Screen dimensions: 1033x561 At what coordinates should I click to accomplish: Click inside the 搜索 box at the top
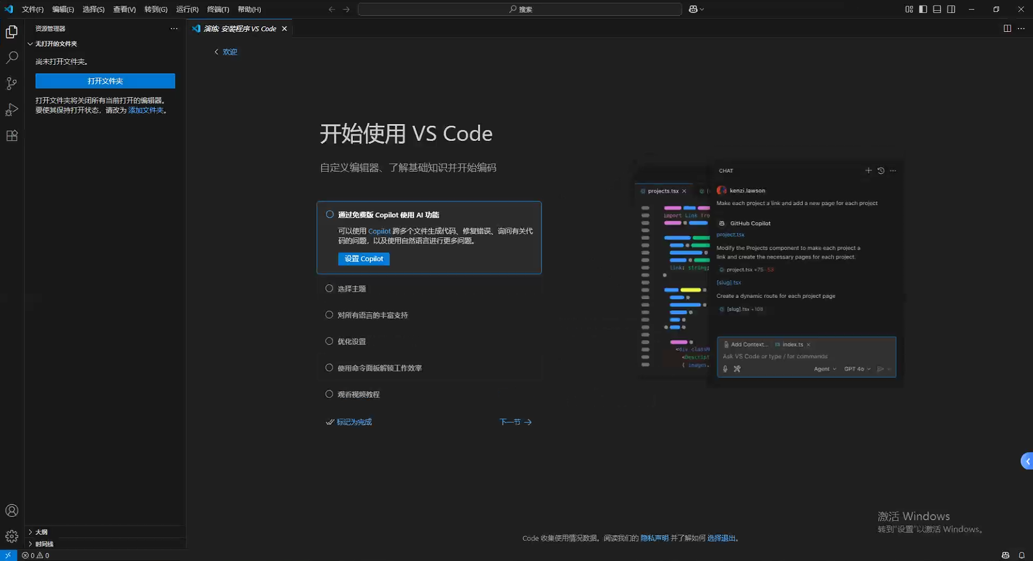(519, 9)
